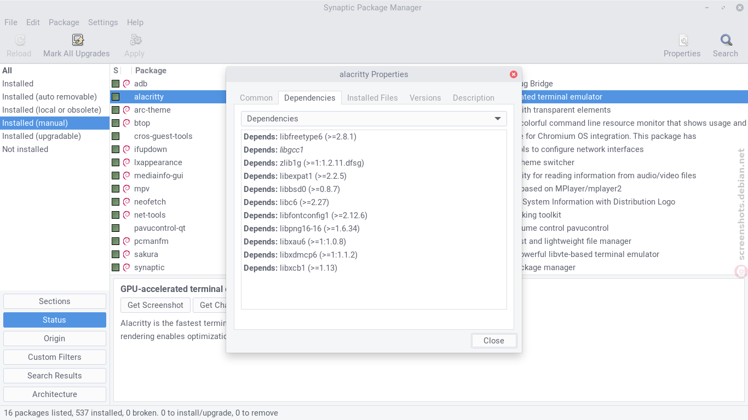Select the libxcb1 dependency line
The image size is (748, 420).
374,268
